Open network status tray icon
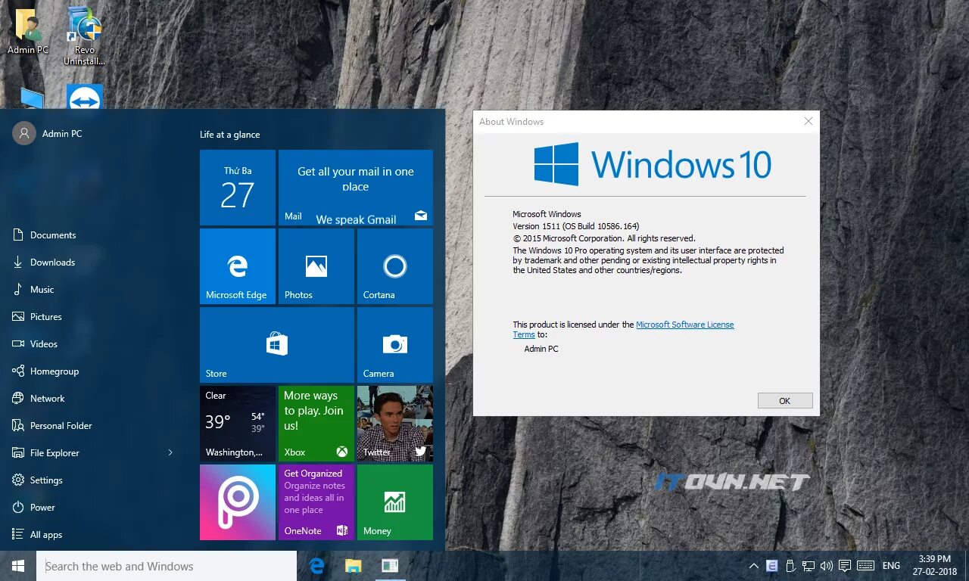 809,566
